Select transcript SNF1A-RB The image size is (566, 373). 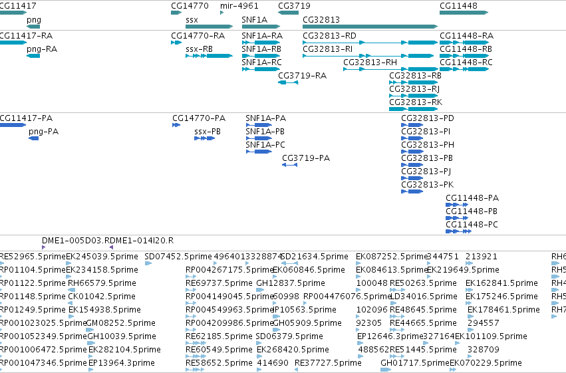(x=261, y=56)
